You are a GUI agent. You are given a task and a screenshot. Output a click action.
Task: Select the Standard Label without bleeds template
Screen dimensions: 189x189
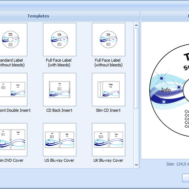pyautogui.click(x=14, y=40)
